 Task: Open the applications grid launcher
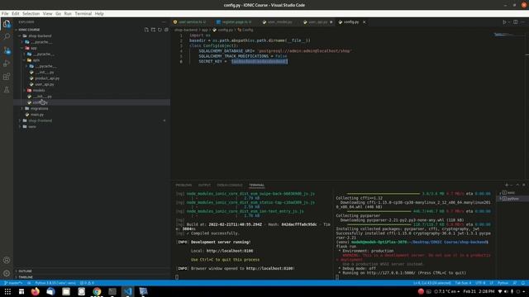(7, 291)
